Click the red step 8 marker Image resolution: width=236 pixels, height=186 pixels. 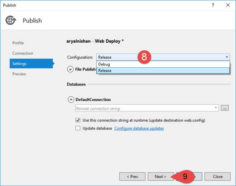(144, 57)
